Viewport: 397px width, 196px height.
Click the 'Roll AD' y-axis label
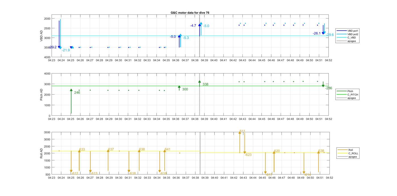coord(41,153)
